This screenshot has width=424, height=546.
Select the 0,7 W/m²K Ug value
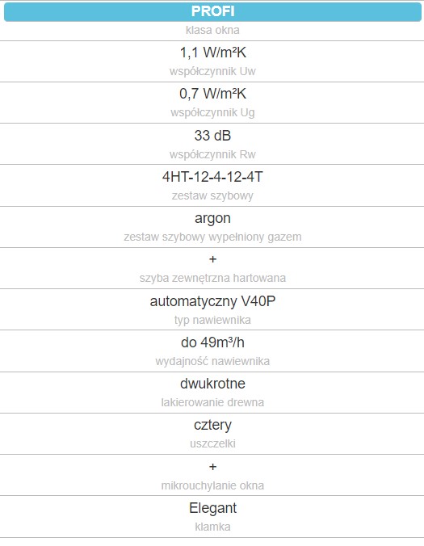pos(212,94)
